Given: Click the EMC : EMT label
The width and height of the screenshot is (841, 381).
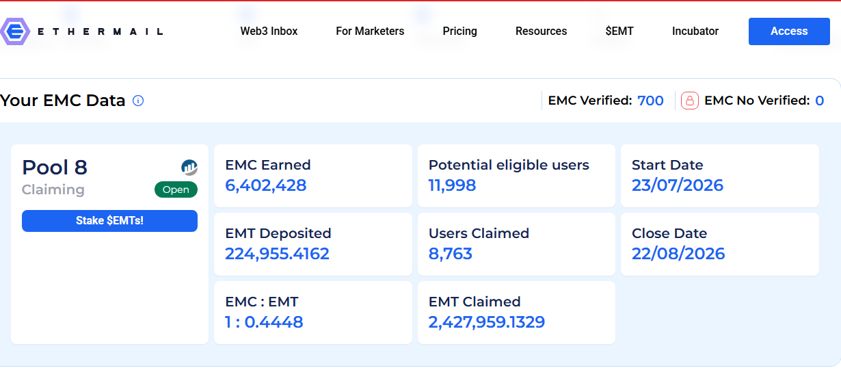Looking at the screenshot, I should coord(262,302).
